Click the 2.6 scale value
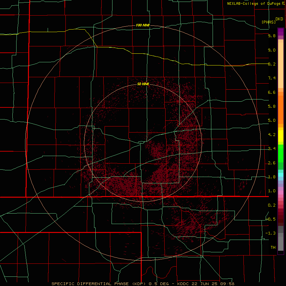Image resolution: width=286 pixels, height=286 pixels. coord(272,163)
